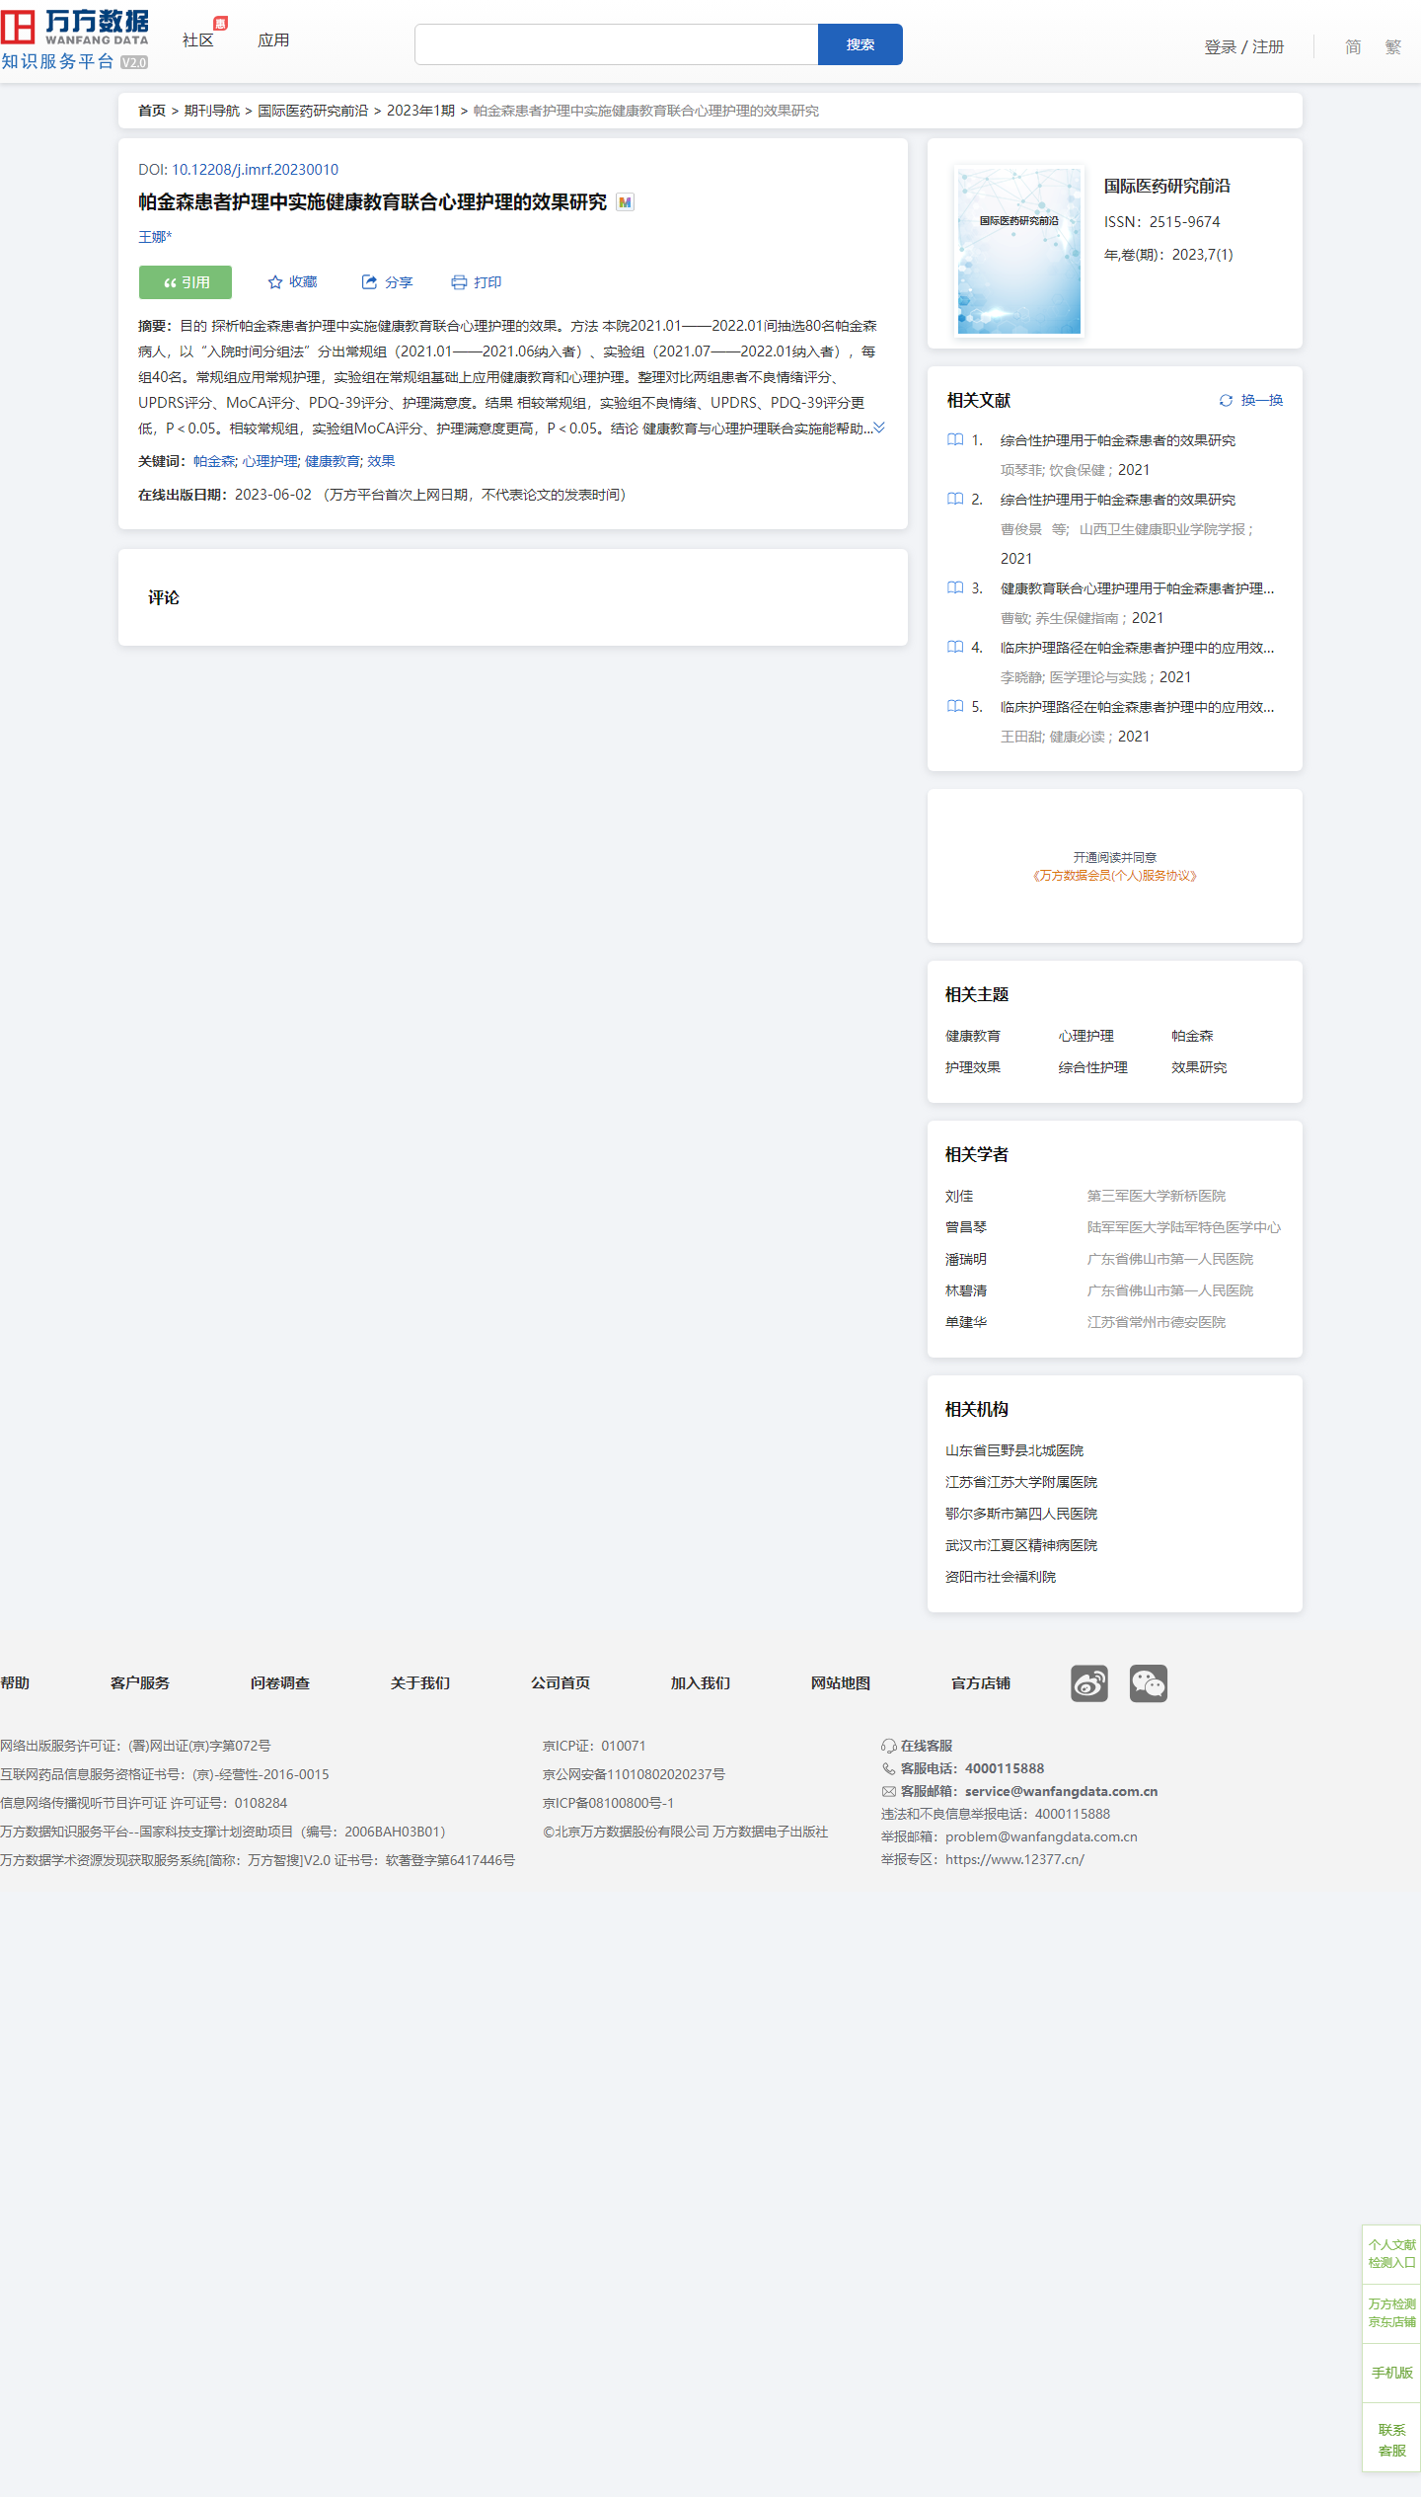The image size is (1421, 2497).
Task: Open footer 问卷调查 link
Action: pos(280,1683)
